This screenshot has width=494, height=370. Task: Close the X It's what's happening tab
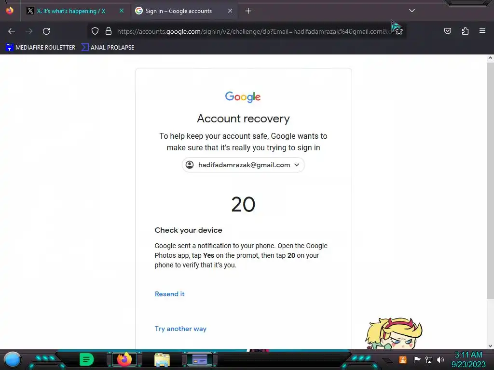coord(121,11)
